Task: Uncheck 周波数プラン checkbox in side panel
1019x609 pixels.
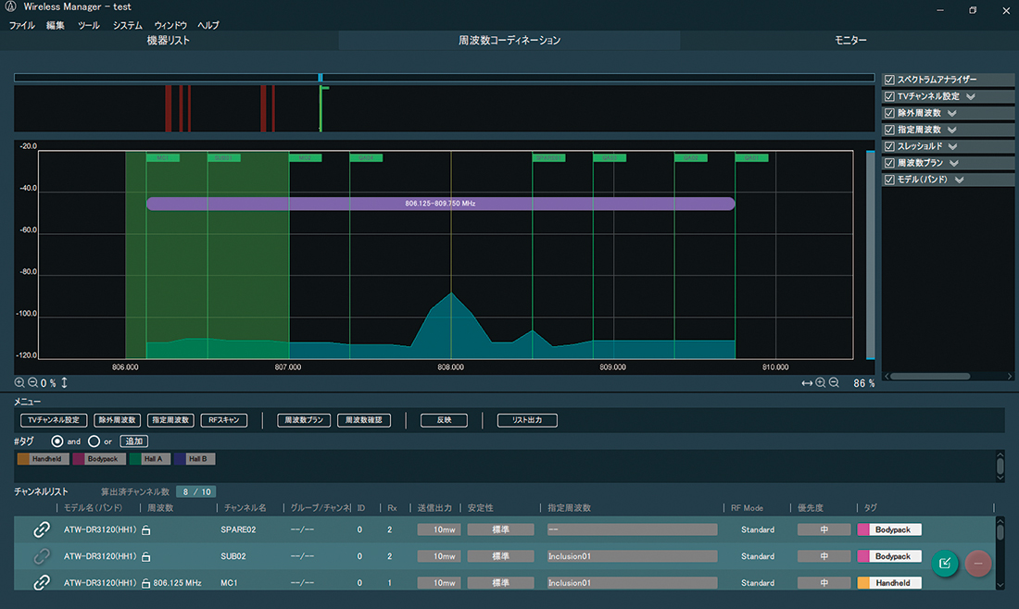Action: [889, 163]
